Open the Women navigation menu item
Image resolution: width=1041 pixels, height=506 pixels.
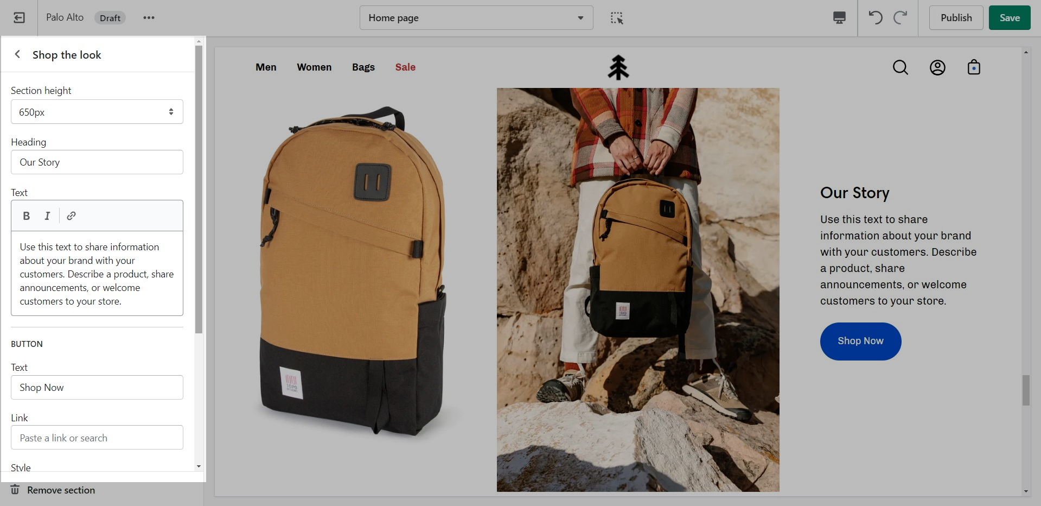(x=314, y=67)
